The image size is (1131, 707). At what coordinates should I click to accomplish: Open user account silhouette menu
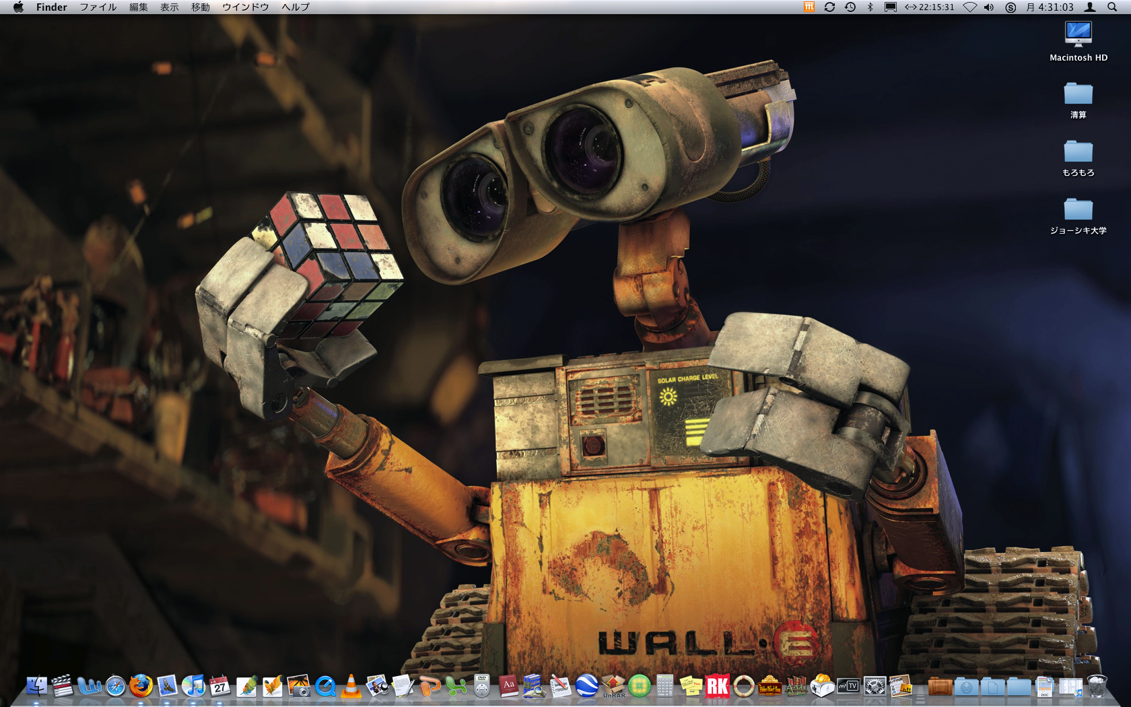1090,7
